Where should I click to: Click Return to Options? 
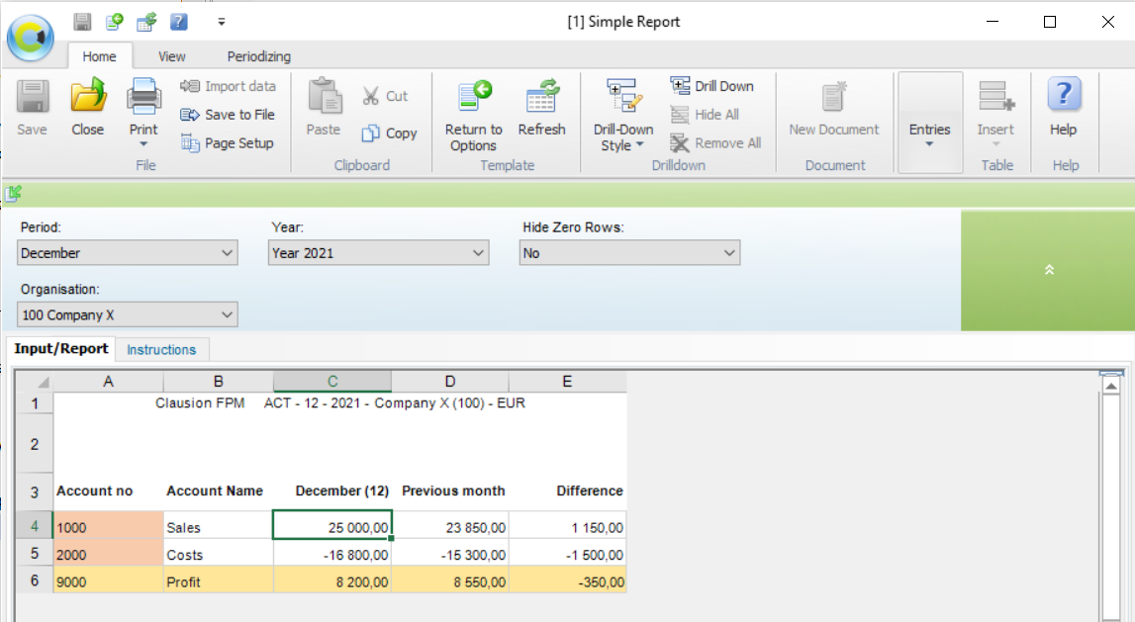(473, 116)
